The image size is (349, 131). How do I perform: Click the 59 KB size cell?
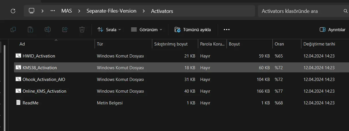pos(264,56)
